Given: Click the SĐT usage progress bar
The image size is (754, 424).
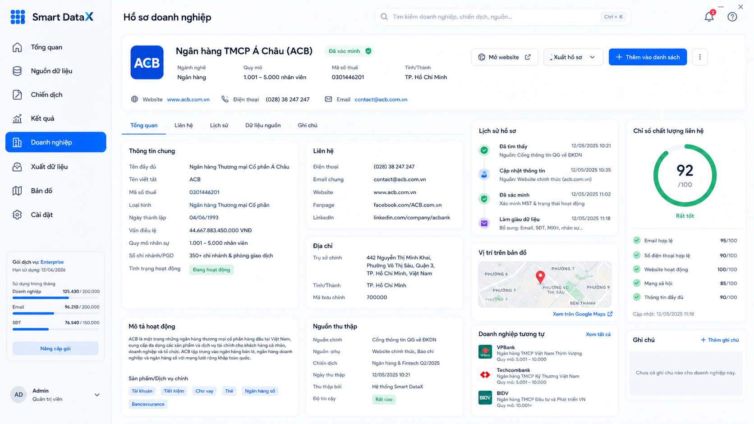Looking at the screenshot, I should [x=55, y=329].
